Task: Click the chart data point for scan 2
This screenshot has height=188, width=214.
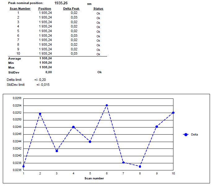Action: coord(40,114)
